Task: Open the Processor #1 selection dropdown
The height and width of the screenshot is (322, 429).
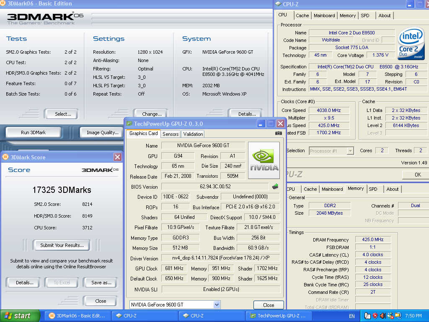Action: pyautogui.click(x=350, y=151)
